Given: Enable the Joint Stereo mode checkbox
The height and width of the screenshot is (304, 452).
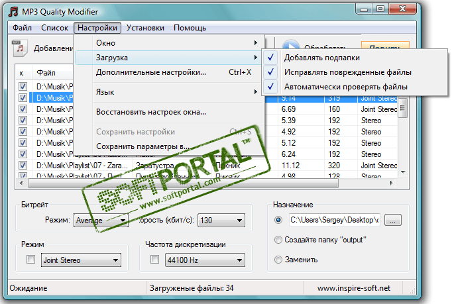Looking at the screenshot, I should 31,260.
